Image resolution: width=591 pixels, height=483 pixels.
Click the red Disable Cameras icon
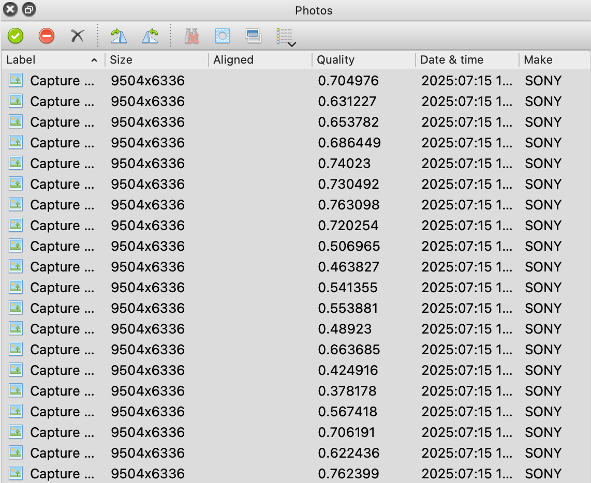(47, 36)
